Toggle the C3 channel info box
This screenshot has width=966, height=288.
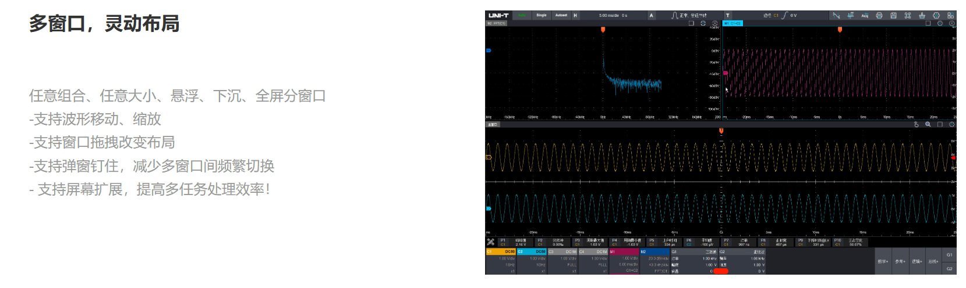[x=562, y=261]
